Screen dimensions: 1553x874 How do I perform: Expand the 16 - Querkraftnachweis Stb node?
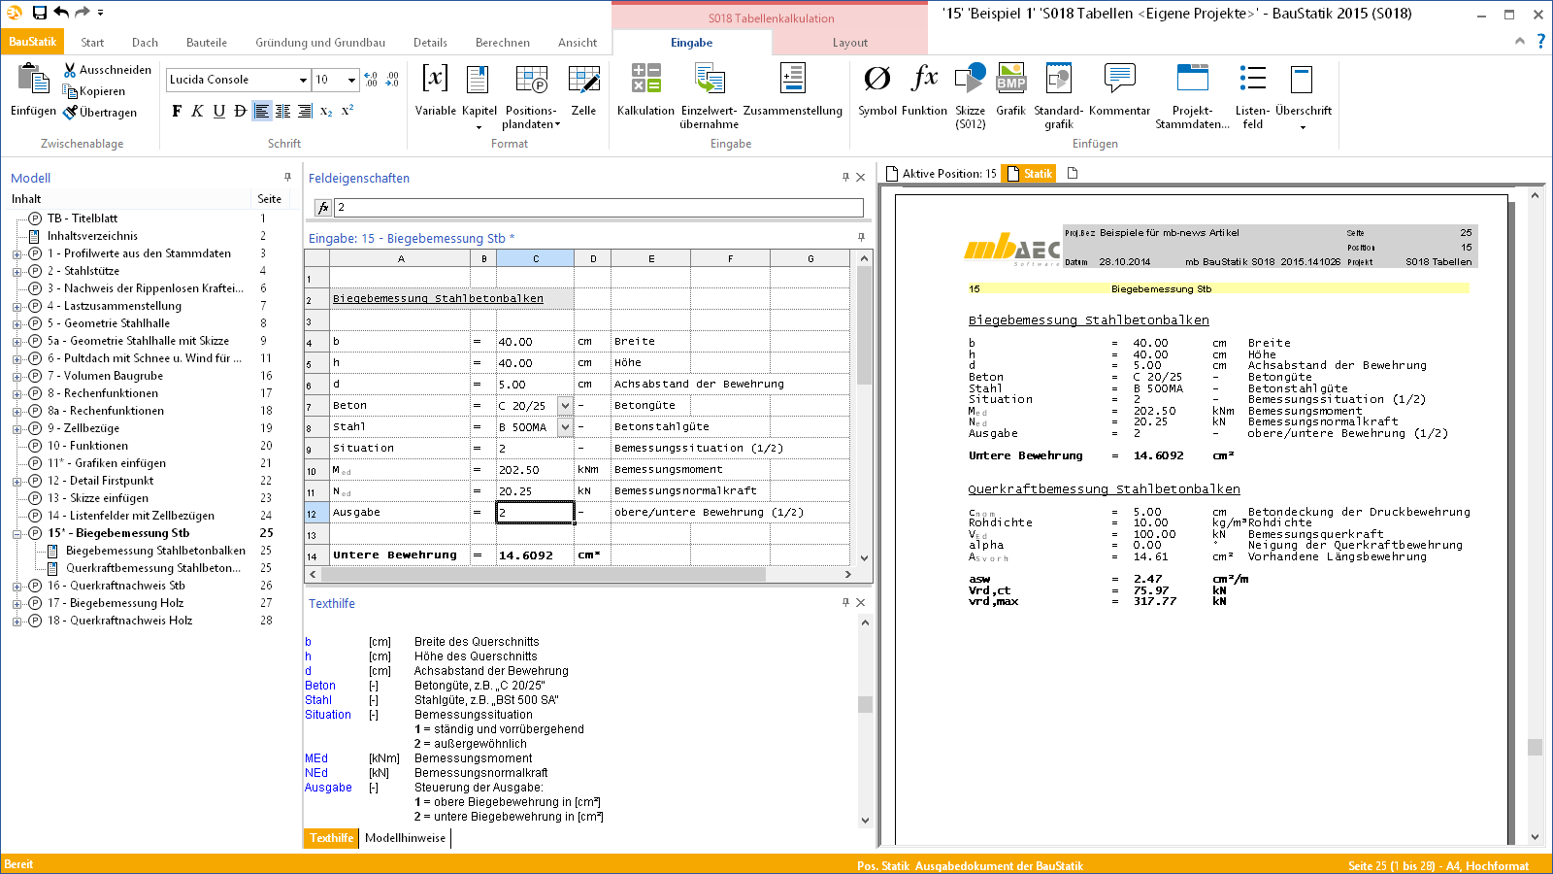(17, 587)
